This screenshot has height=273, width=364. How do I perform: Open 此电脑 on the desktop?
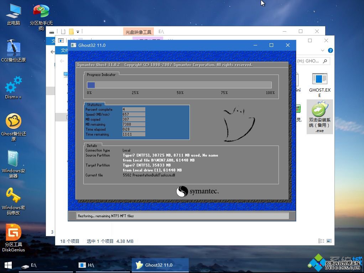pyautogui.click(x=13, y=11)
